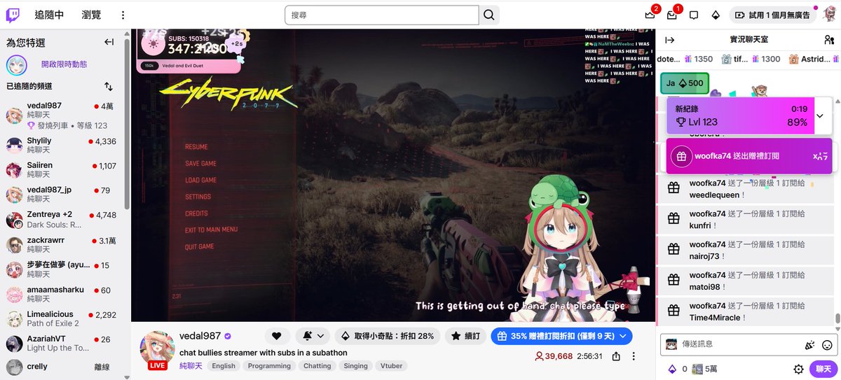Open amaamasharku channel in sidebar
This screenshot has height=380, width=841.
tap(63, 295)
